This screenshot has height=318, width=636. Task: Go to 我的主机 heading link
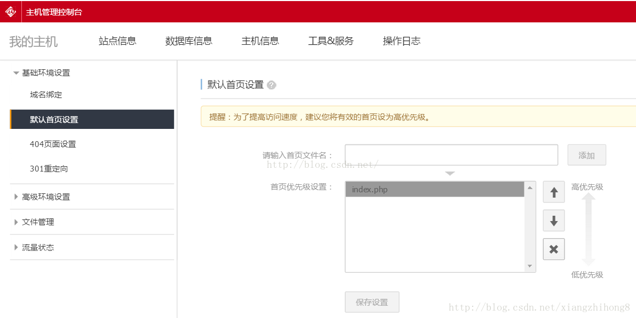34,42
